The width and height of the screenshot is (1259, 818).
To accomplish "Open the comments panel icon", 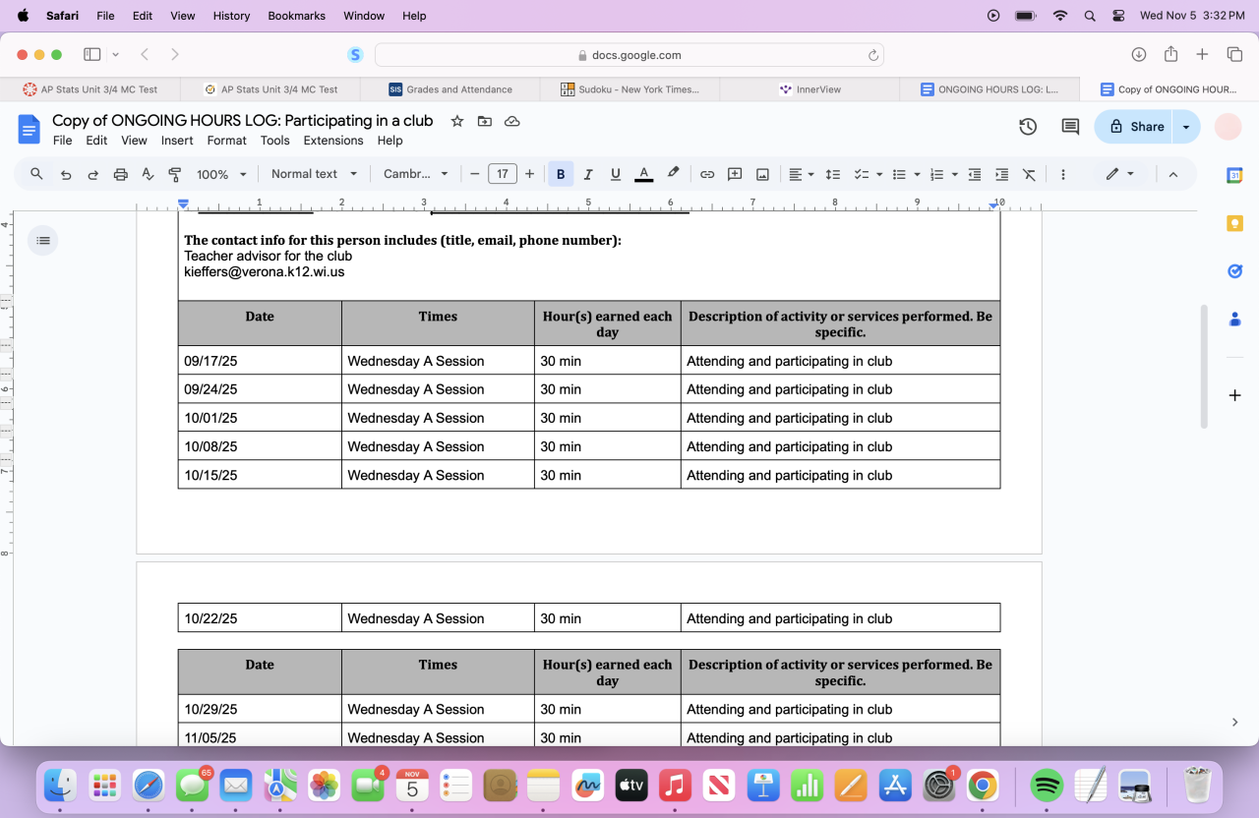I will tap(1070, 127).
